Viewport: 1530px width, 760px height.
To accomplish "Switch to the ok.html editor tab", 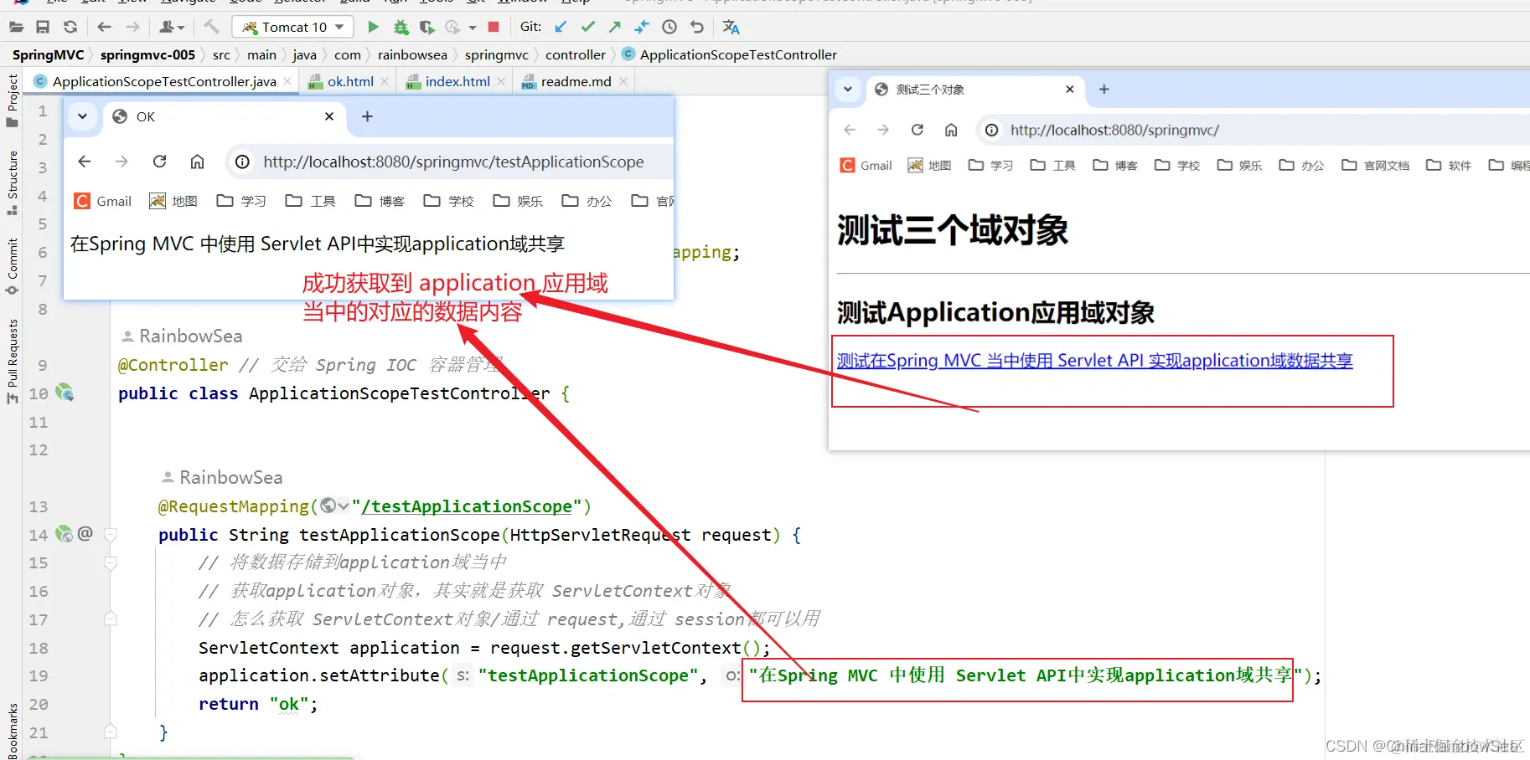I will pos(349,81).
